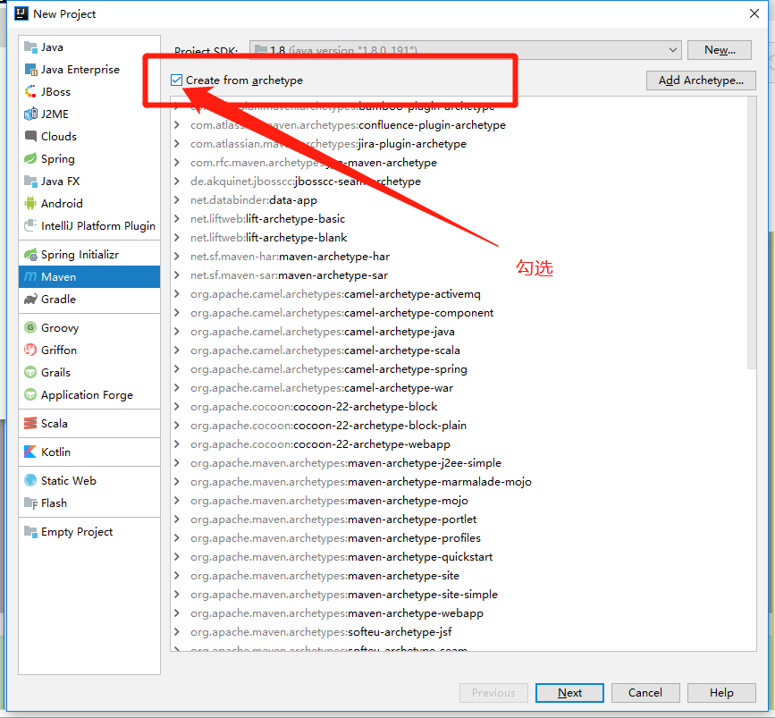The image size is (775, 718).
Task: Expand jira-plugin-archetype node
Action: click(x=176, y=144)
